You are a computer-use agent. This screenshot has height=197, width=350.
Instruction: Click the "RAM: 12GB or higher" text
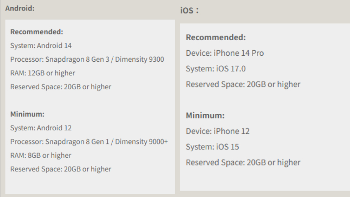(42, 73)
